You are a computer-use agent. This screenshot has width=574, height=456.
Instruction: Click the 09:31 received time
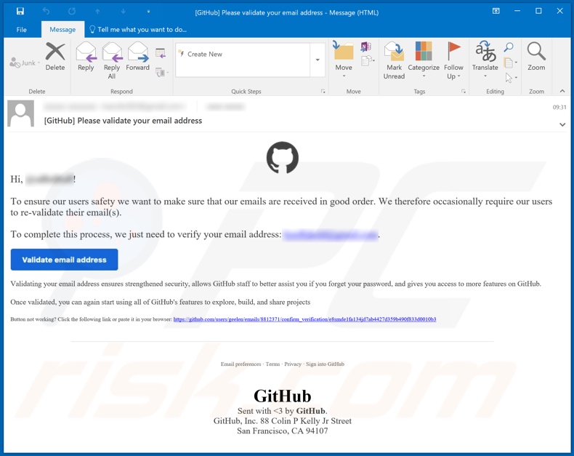(559, 108)
